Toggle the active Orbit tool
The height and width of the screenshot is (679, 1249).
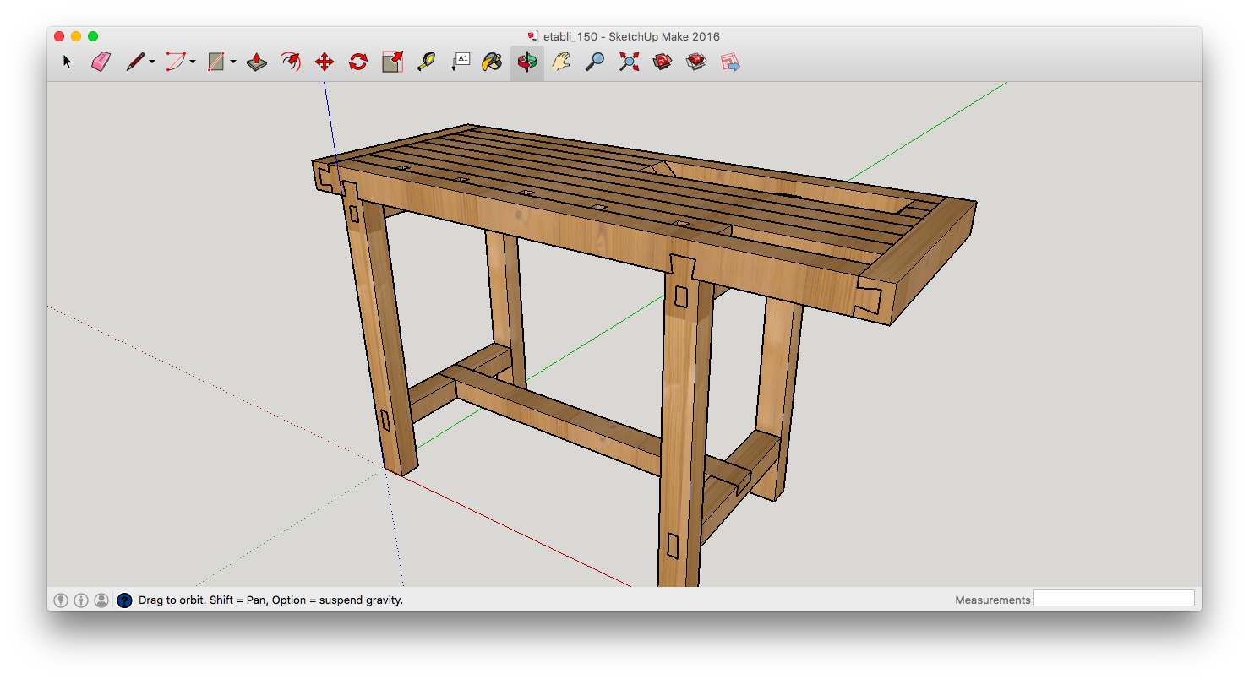point(527,62)
